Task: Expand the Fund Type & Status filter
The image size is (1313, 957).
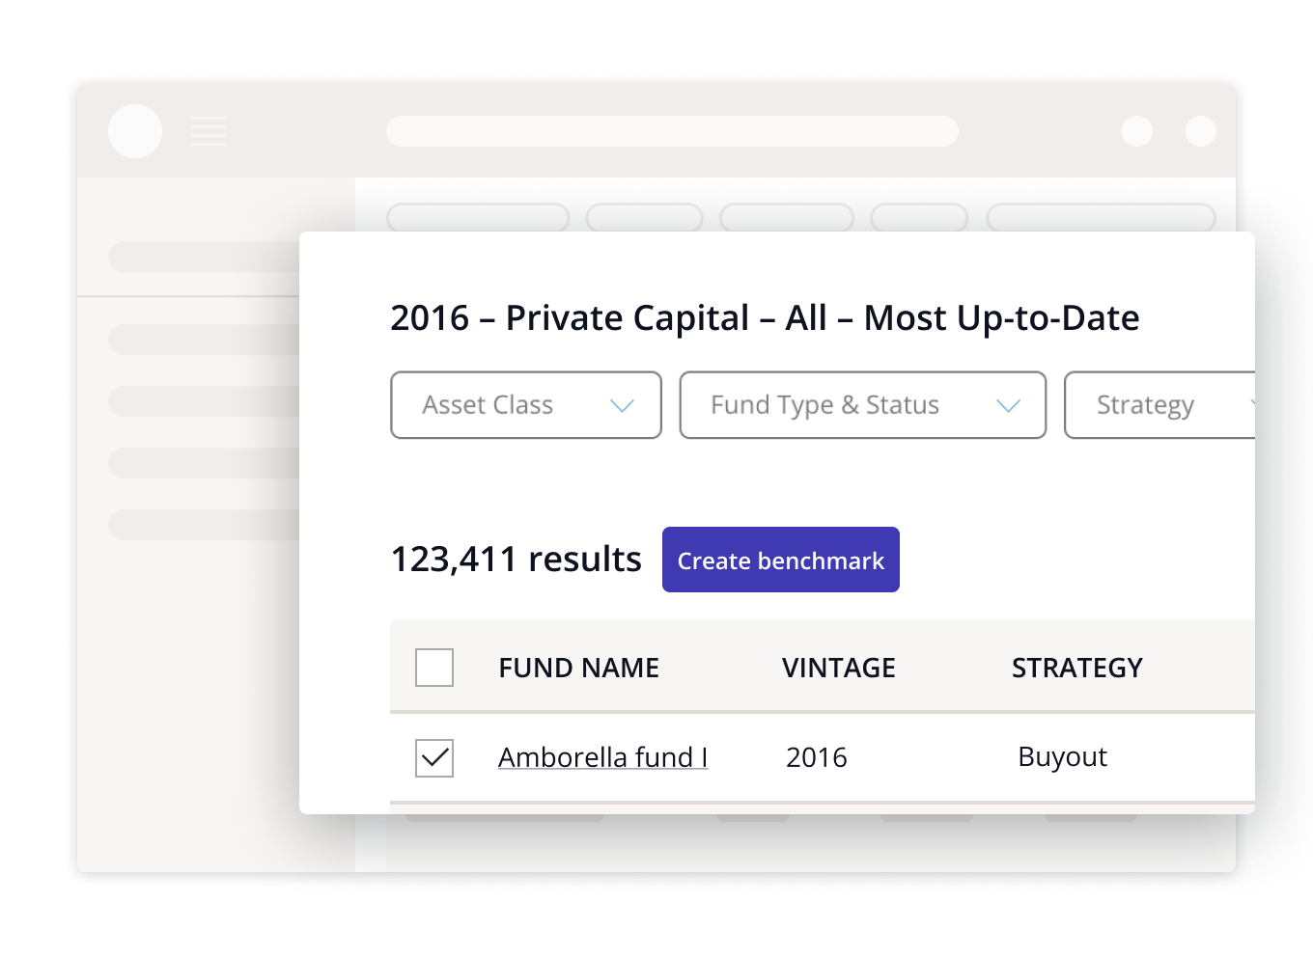Action: tap(862, 405)
